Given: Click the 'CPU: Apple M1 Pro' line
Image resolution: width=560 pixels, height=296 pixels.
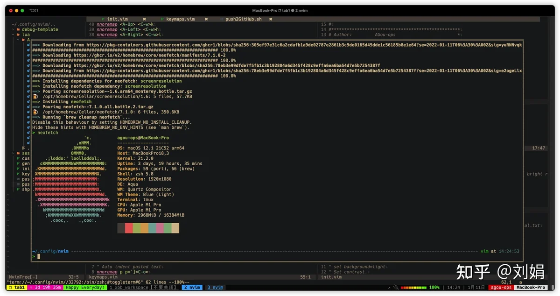Looking at the screenshot, I should coord(139,205).
